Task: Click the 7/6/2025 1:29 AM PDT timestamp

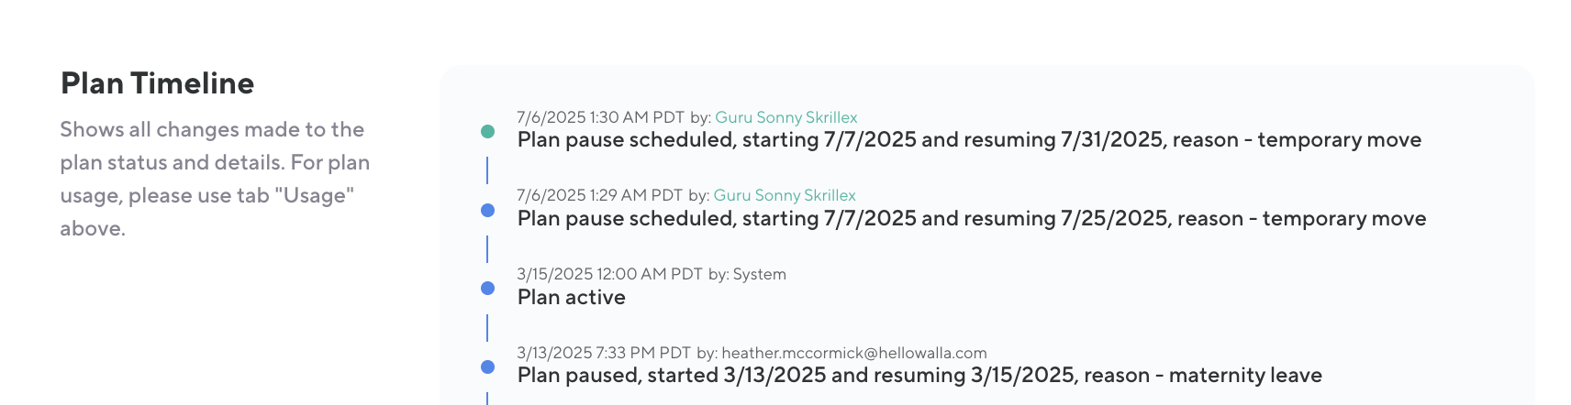Action: pos(599,195)
